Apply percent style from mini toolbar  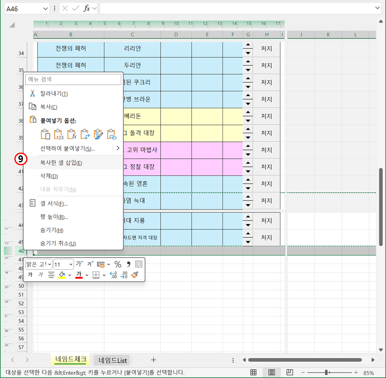tap(118, 264)
